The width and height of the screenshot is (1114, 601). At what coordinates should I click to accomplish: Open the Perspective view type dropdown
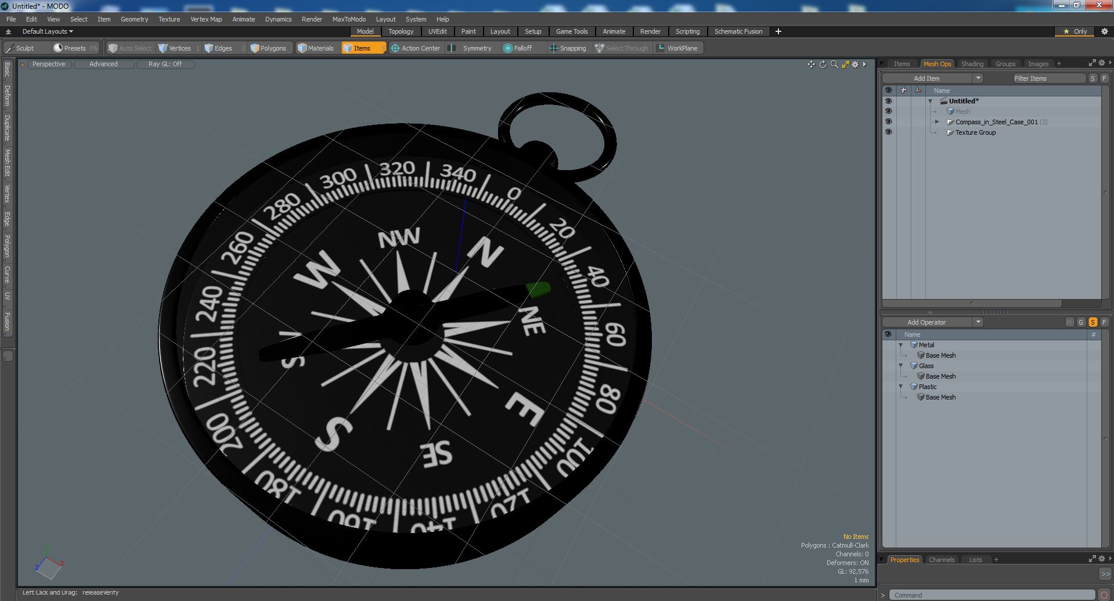click(49, 64)
